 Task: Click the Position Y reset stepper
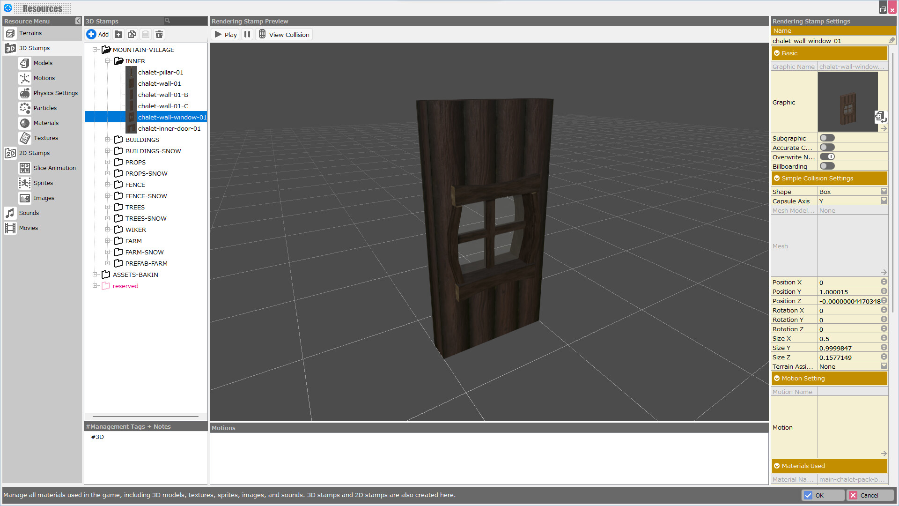(884, 291)
